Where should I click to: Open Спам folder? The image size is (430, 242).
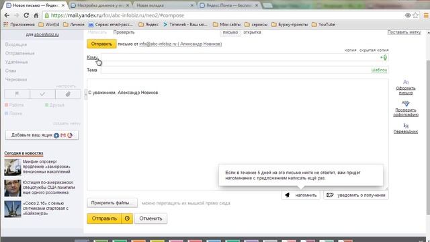point(11,71)
